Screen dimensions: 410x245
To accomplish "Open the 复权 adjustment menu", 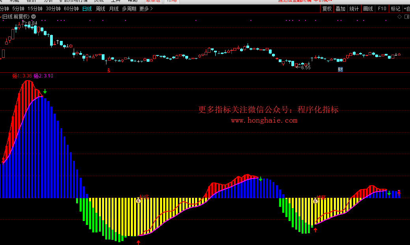I will 327,9.
